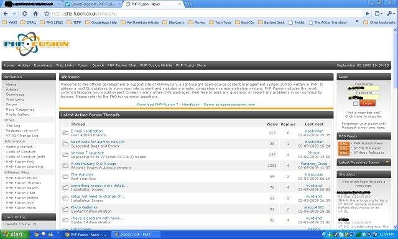
Task: Open V7.01 Change Log sidebar link
Action: coord(22,136)
